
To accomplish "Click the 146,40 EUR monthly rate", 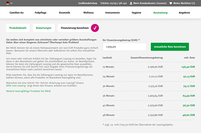I will point(188,67).
